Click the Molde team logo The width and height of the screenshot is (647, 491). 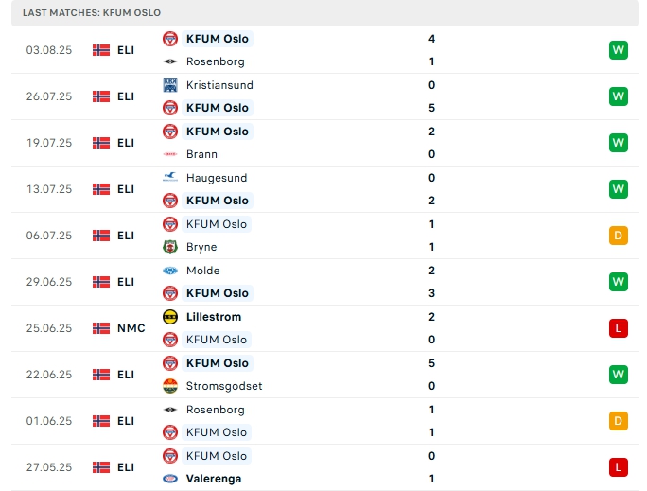tap(170, 271)
